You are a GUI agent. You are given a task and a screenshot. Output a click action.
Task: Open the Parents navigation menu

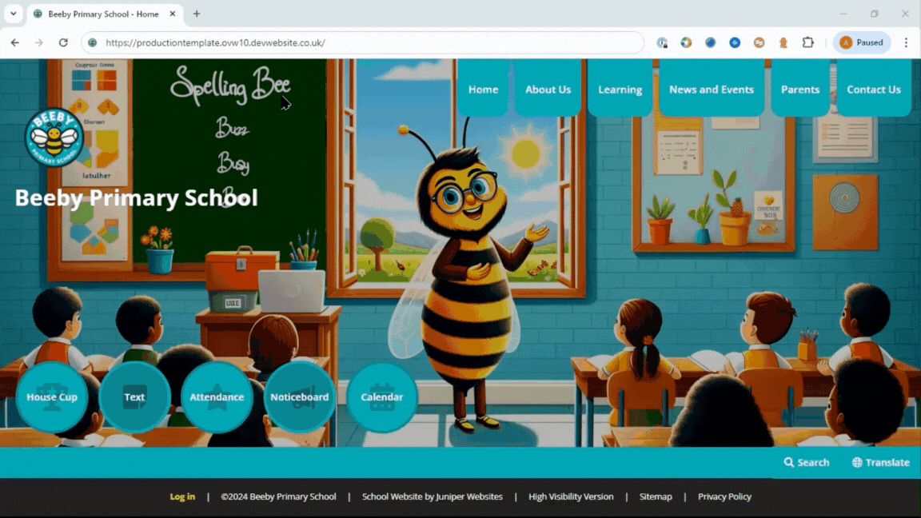coord(799,90)
